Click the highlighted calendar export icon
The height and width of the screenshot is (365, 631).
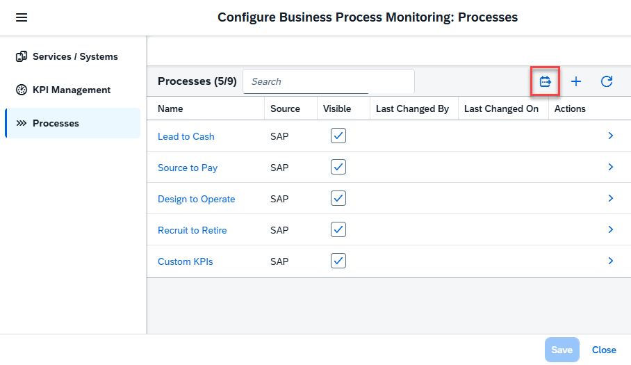(x=545, y=81)
